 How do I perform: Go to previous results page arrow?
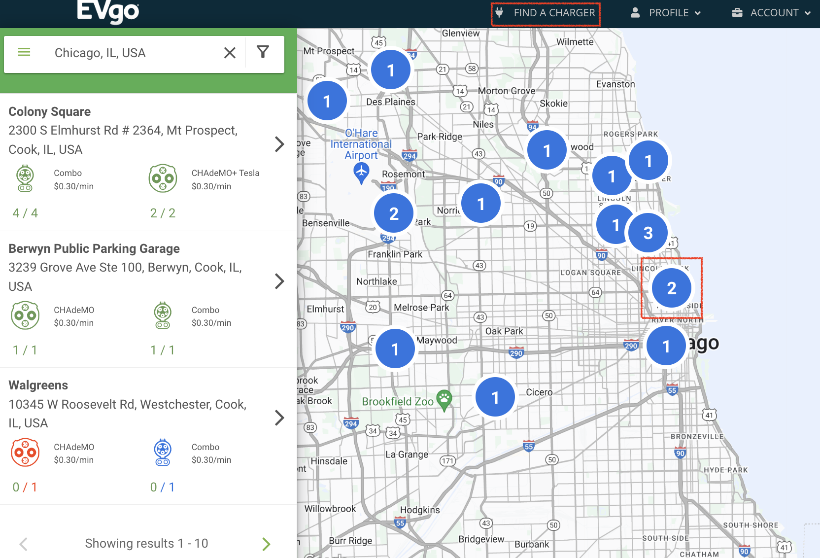point(23,544)
